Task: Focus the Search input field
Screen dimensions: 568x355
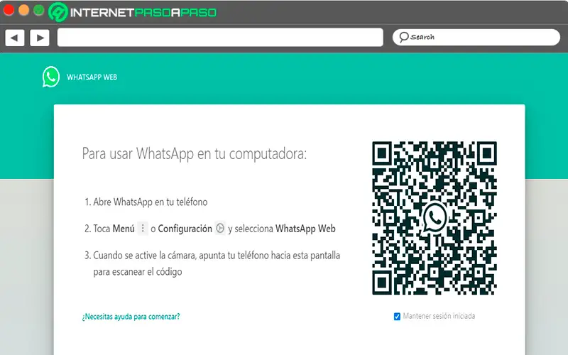Action: tap(476, 38)
